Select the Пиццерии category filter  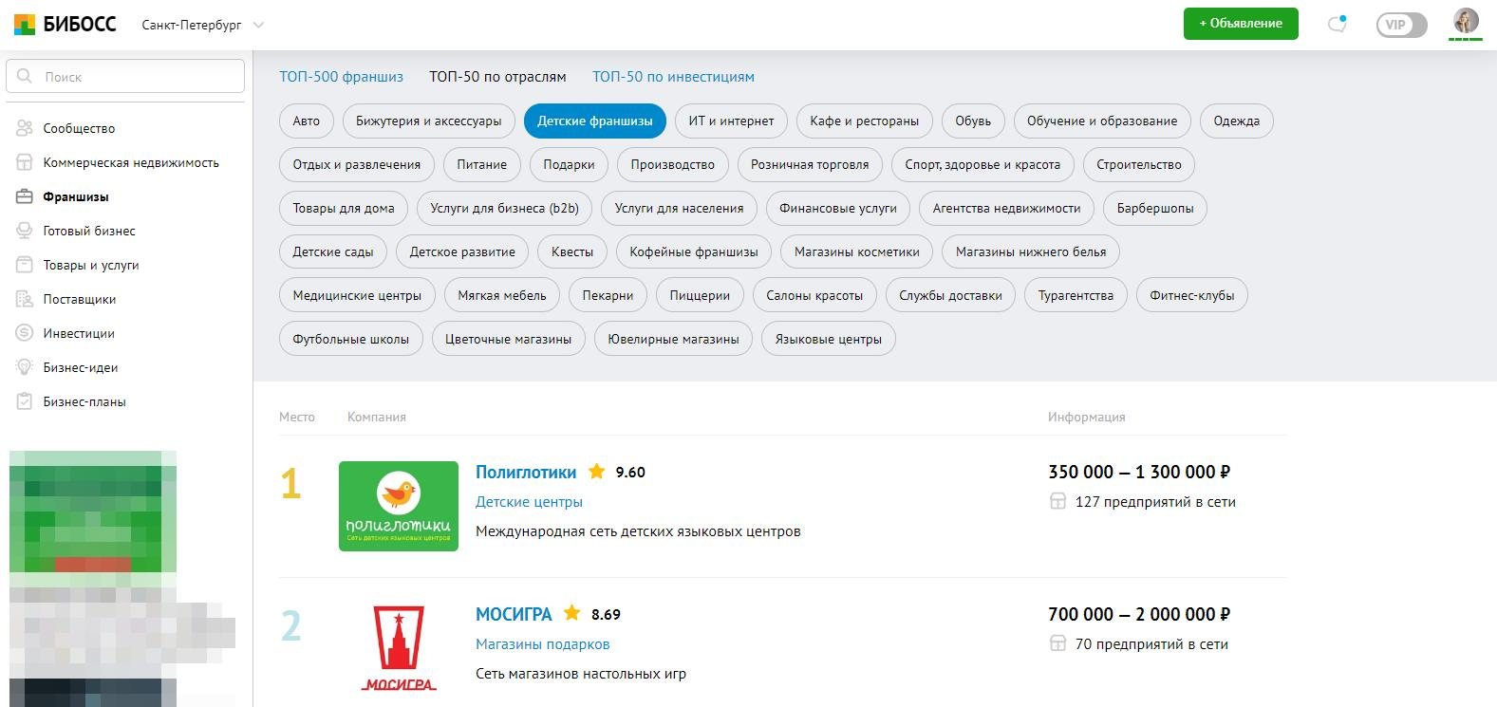[x=700, y=295]
